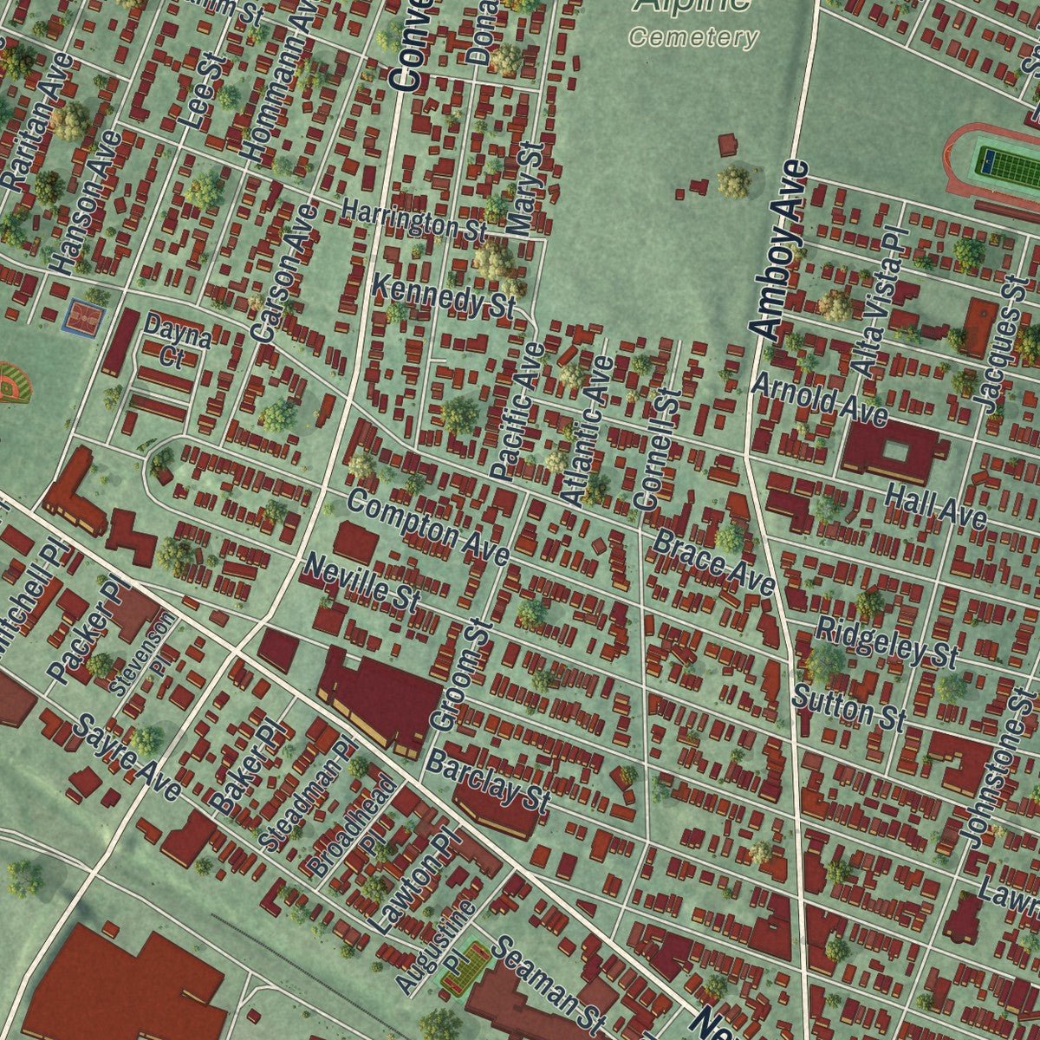Select the Arnold Ave label
Screen dimensions: 1040x1040
coord(820,400)
